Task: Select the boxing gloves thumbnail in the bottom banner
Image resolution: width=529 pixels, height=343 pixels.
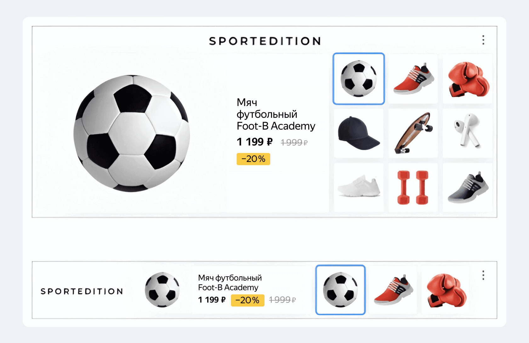Action: tap(446, 290)
